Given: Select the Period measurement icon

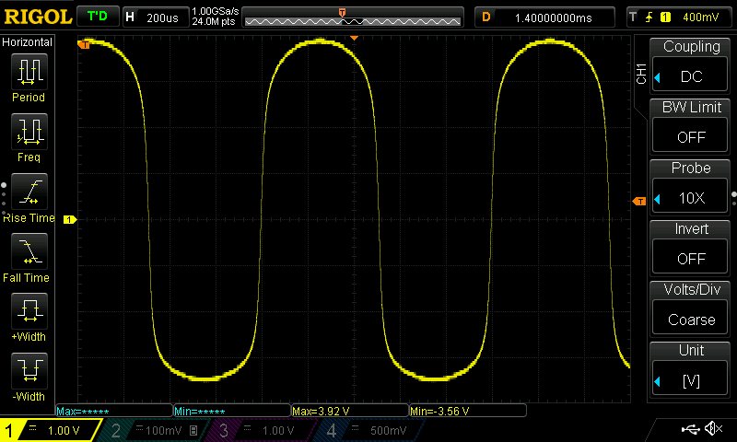Looking at the screenshot, I should coord(28,72).
